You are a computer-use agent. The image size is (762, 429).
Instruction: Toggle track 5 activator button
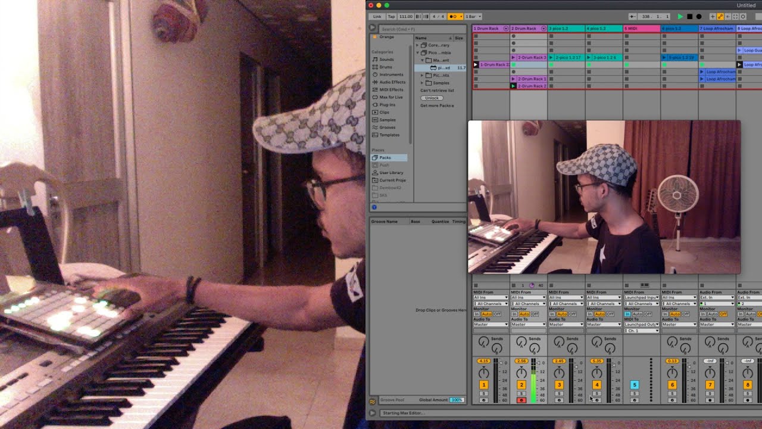634,385
